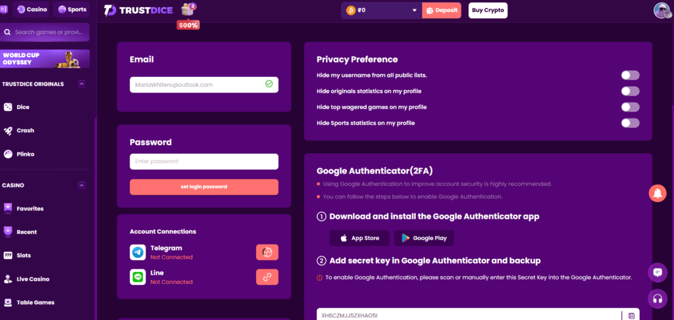Open the user profile avatar
The image size is (674, 320).
[x=661, y=11]
